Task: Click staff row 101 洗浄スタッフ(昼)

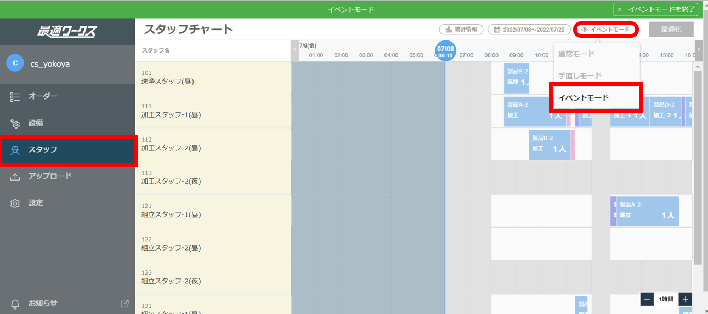Action: [x=213, y=78]
